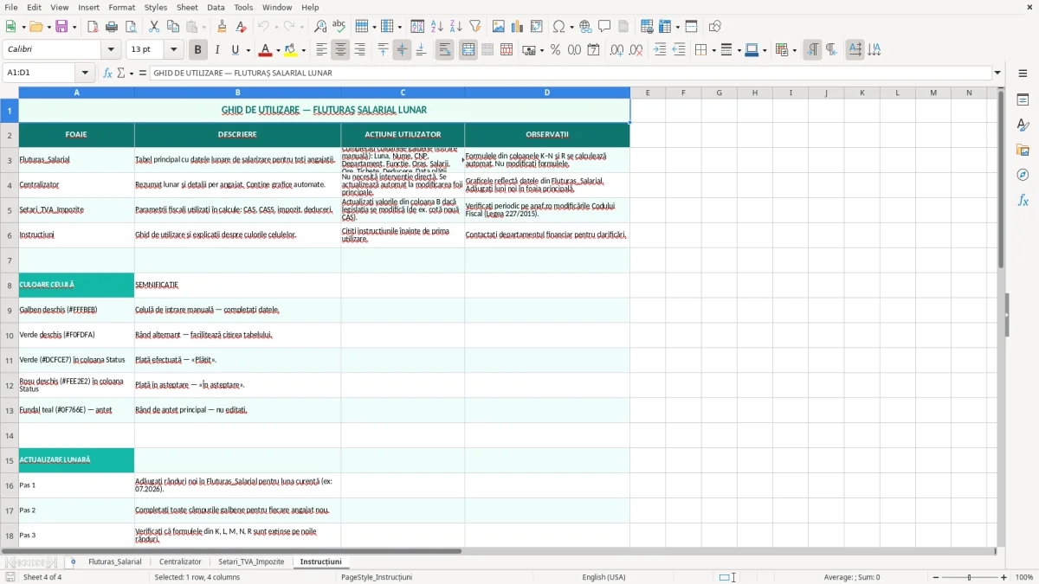This screenshot has height=584, width=1039.
Task: Click the Zoom Out minus button
Action: [934, 577]
